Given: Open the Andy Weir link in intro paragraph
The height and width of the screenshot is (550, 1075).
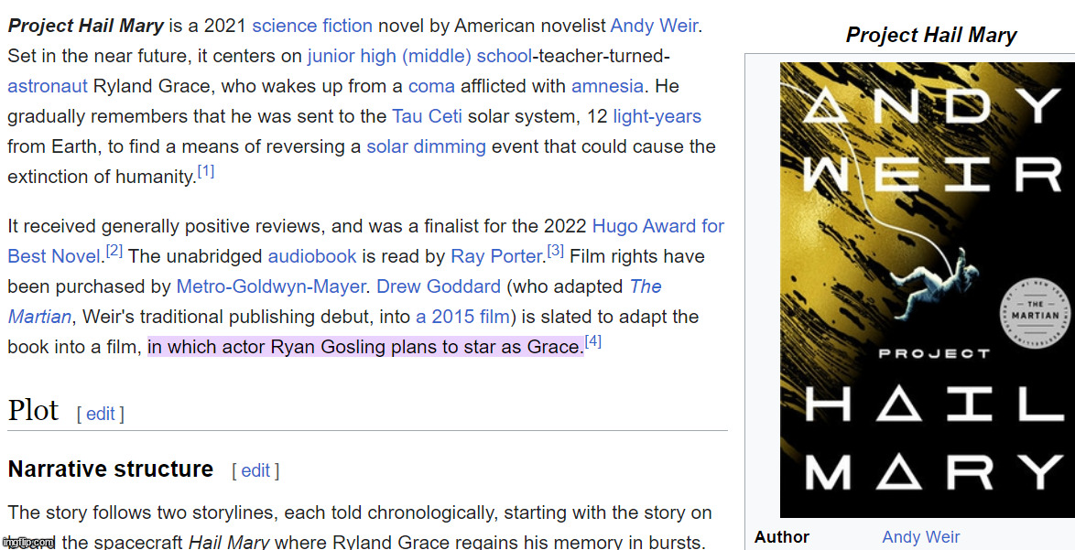Looking at the screenshot, I should pyautogui.click(x=654, y=26).
